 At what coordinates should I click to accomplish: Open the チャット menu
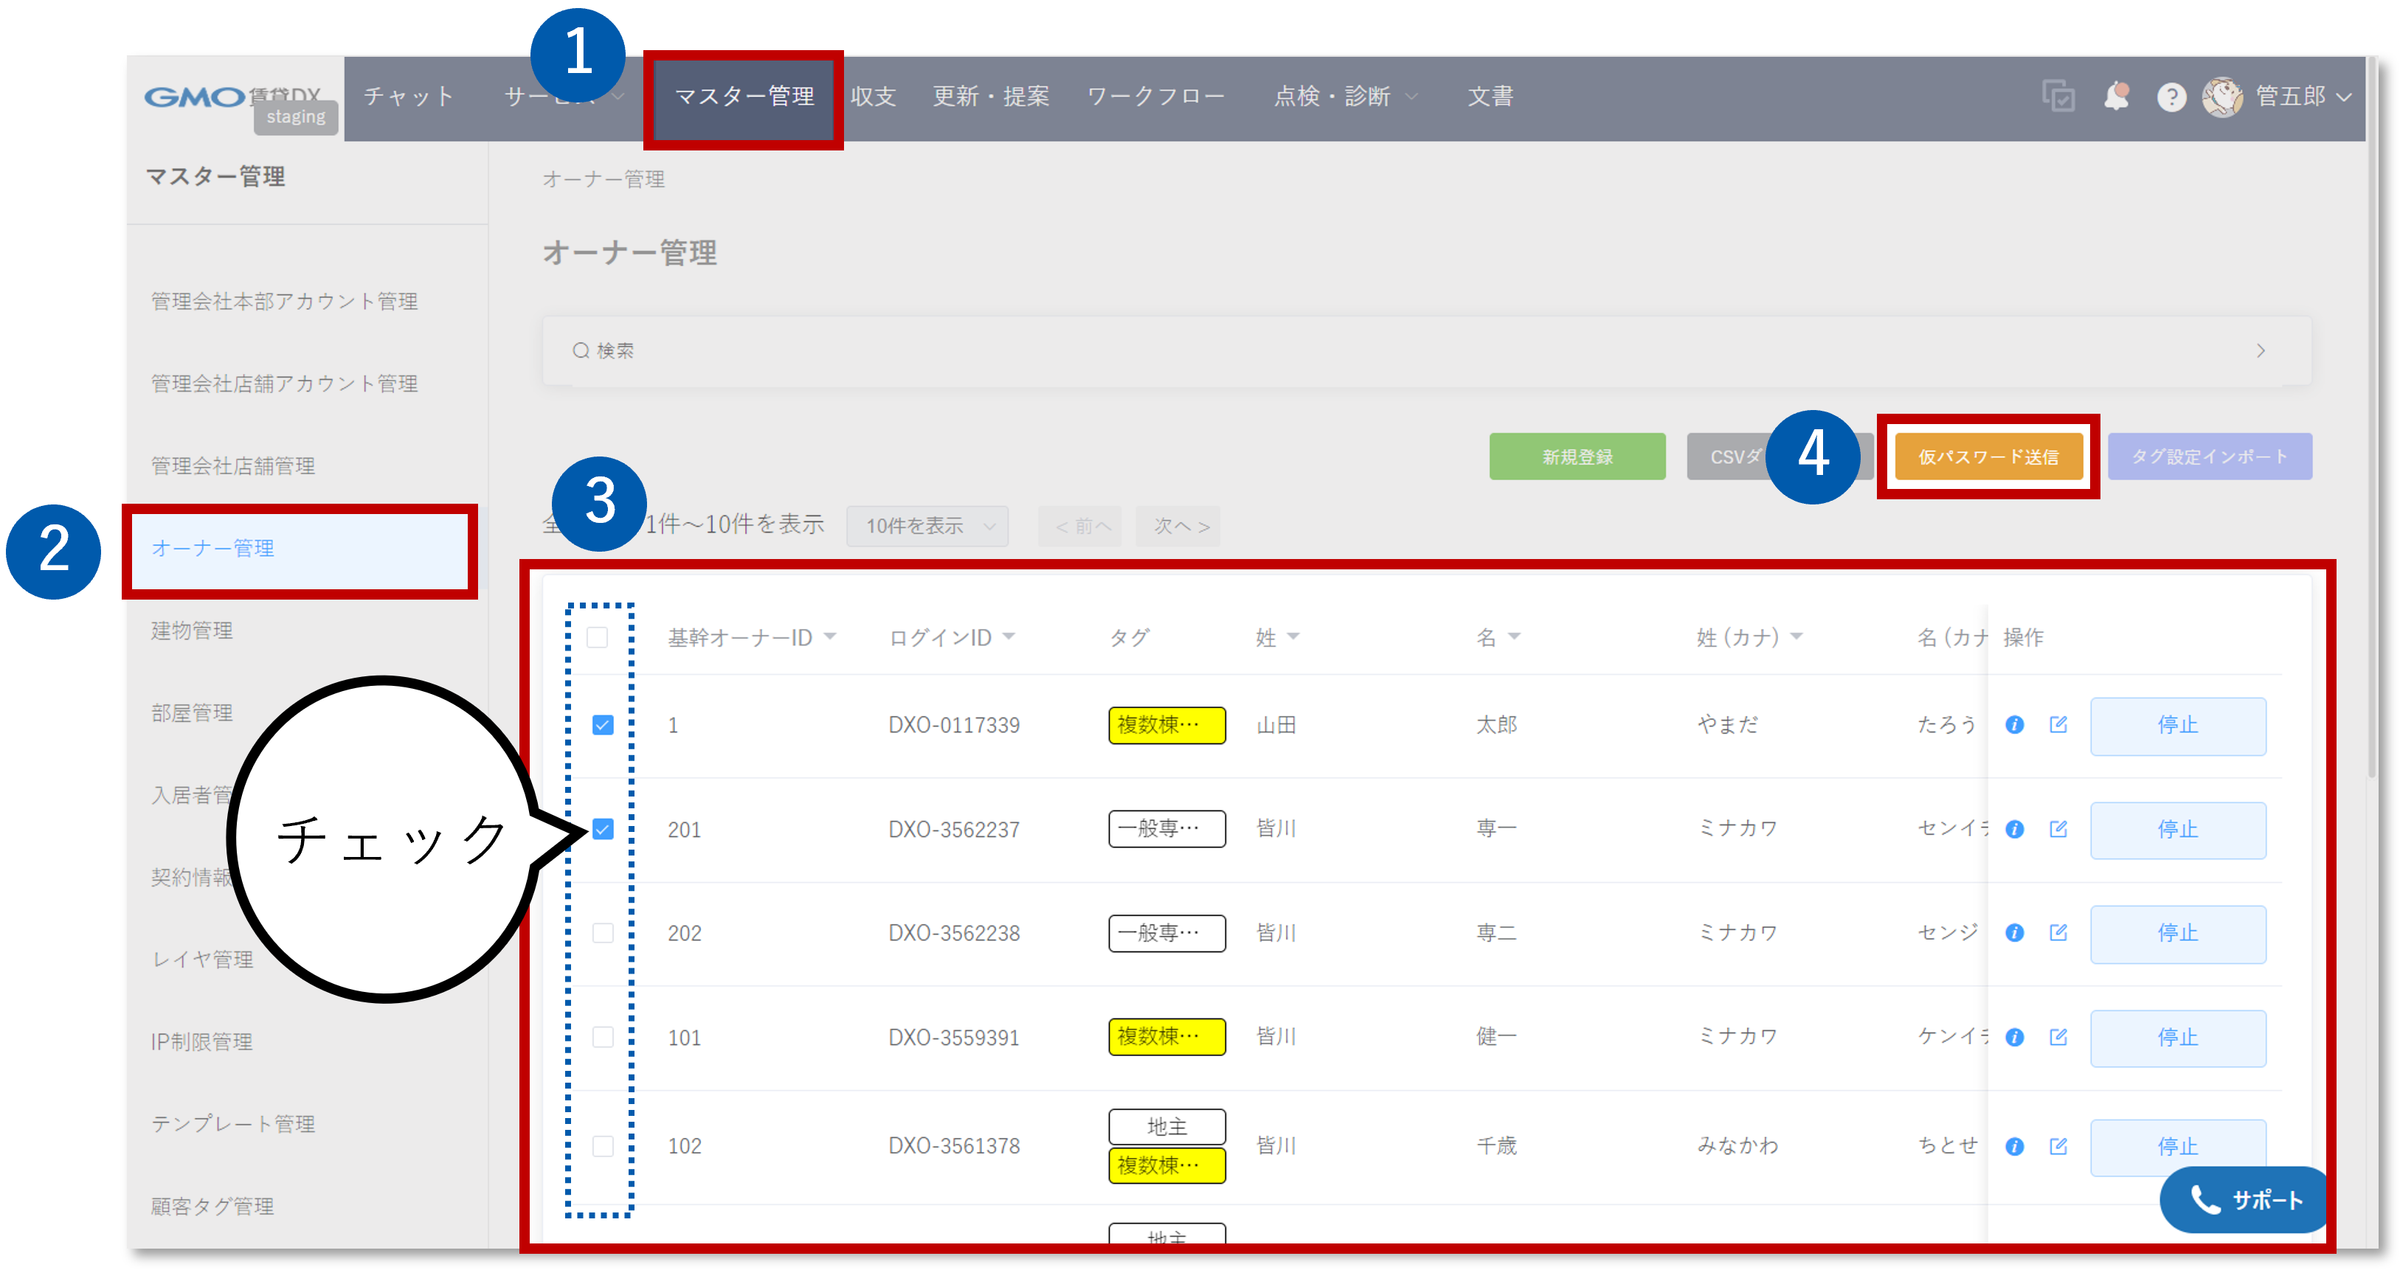(x=409, y=97)
